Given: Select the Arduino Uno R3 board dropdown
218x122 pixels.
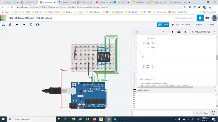Looking at the screenshot, I should pyautogui.click(x=203, y=32).
